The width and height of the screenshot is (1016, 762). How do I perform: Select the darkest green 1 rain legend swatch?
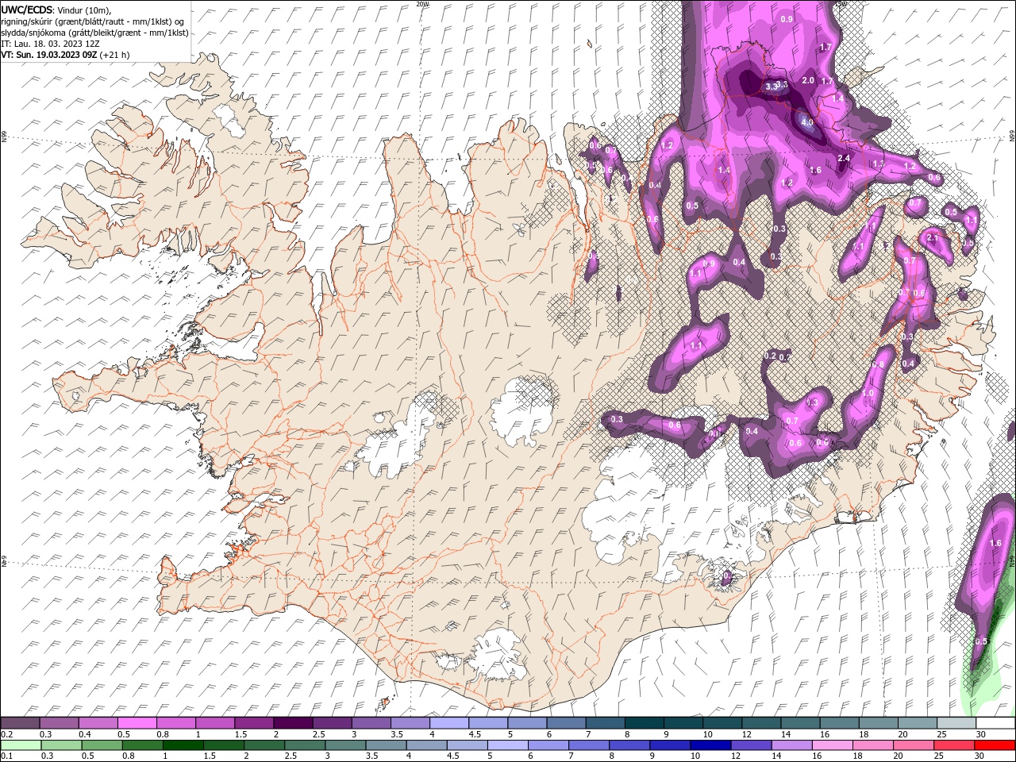(x=183, y=745)
